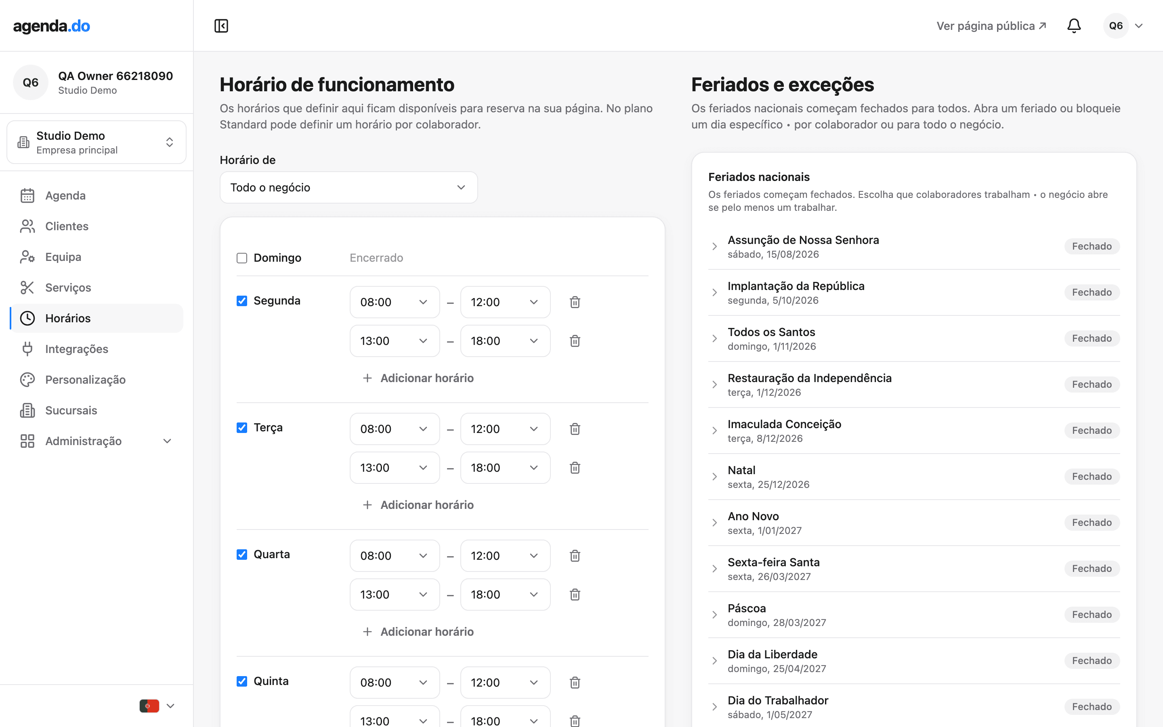Open Integrações in the sidebar
Image resolution: width=1163 pixels, height=727 pixels.
point(96,349)
